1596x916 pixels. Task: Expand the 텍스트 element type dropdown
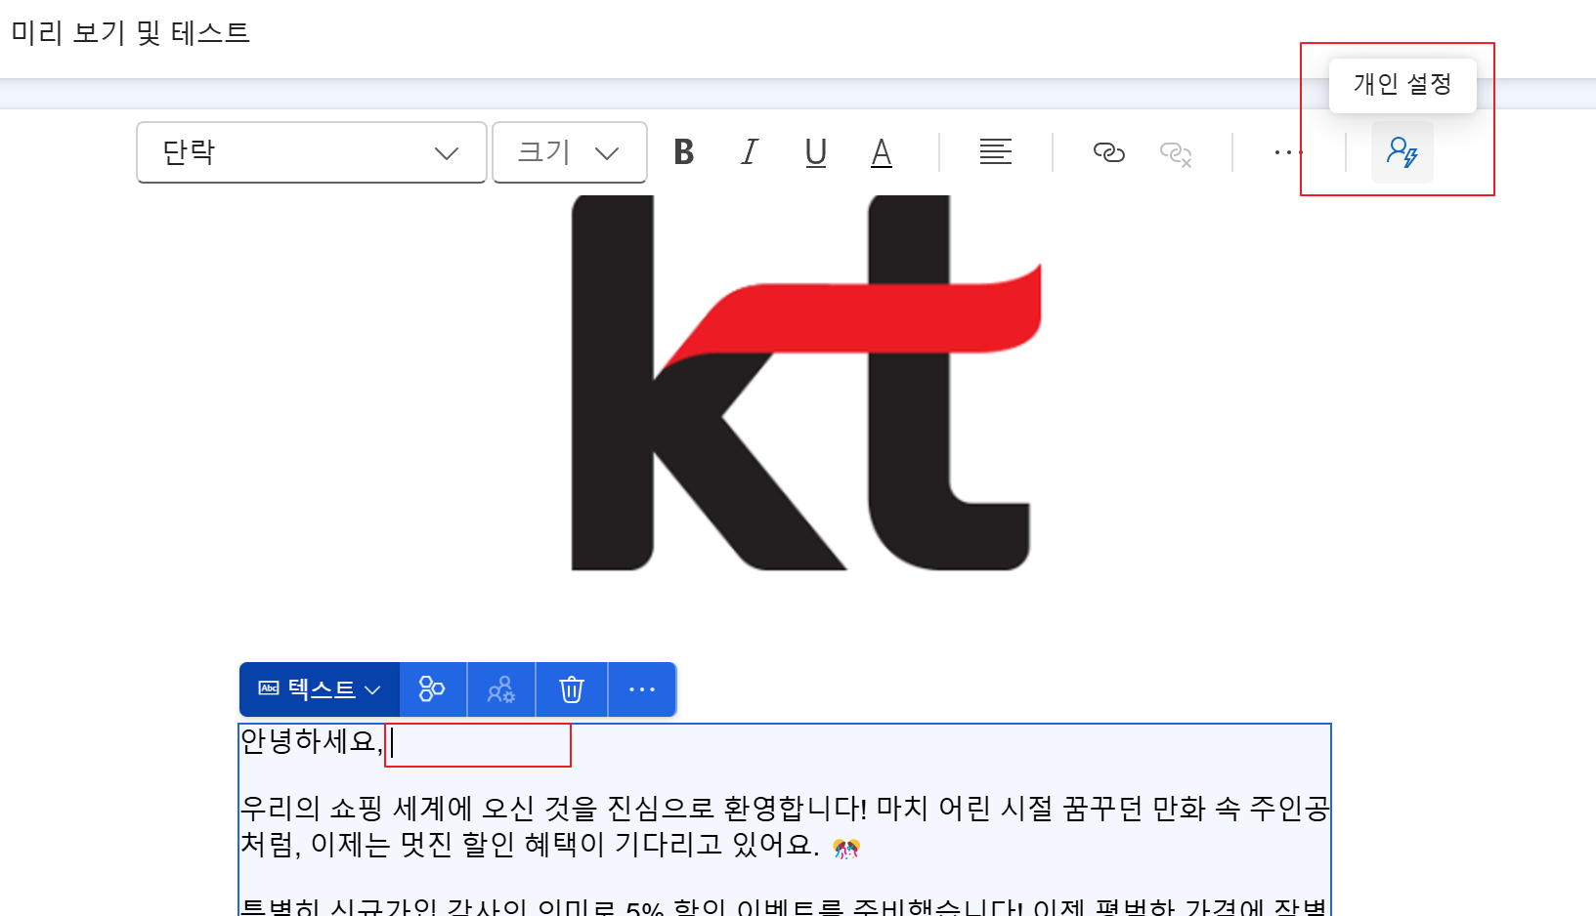[320, 689]
